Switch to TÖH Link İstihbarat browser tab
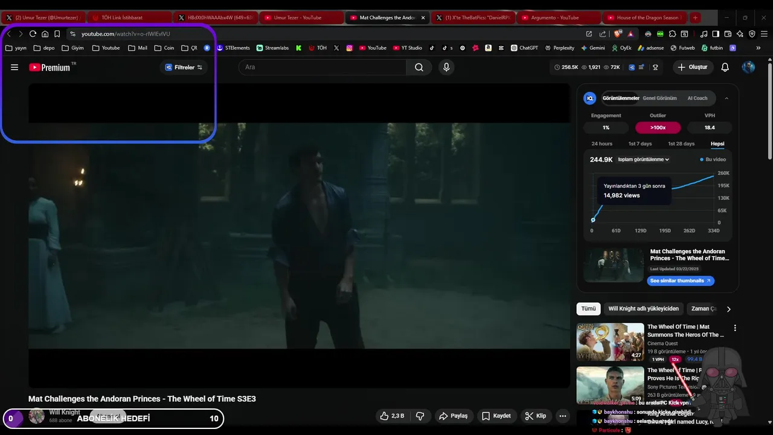The width and height of the screenshot is (773, 435). coord(129,18)
